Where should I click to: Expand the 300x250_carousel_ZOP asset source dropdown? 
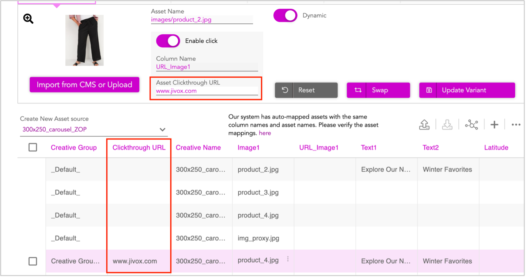162,129
